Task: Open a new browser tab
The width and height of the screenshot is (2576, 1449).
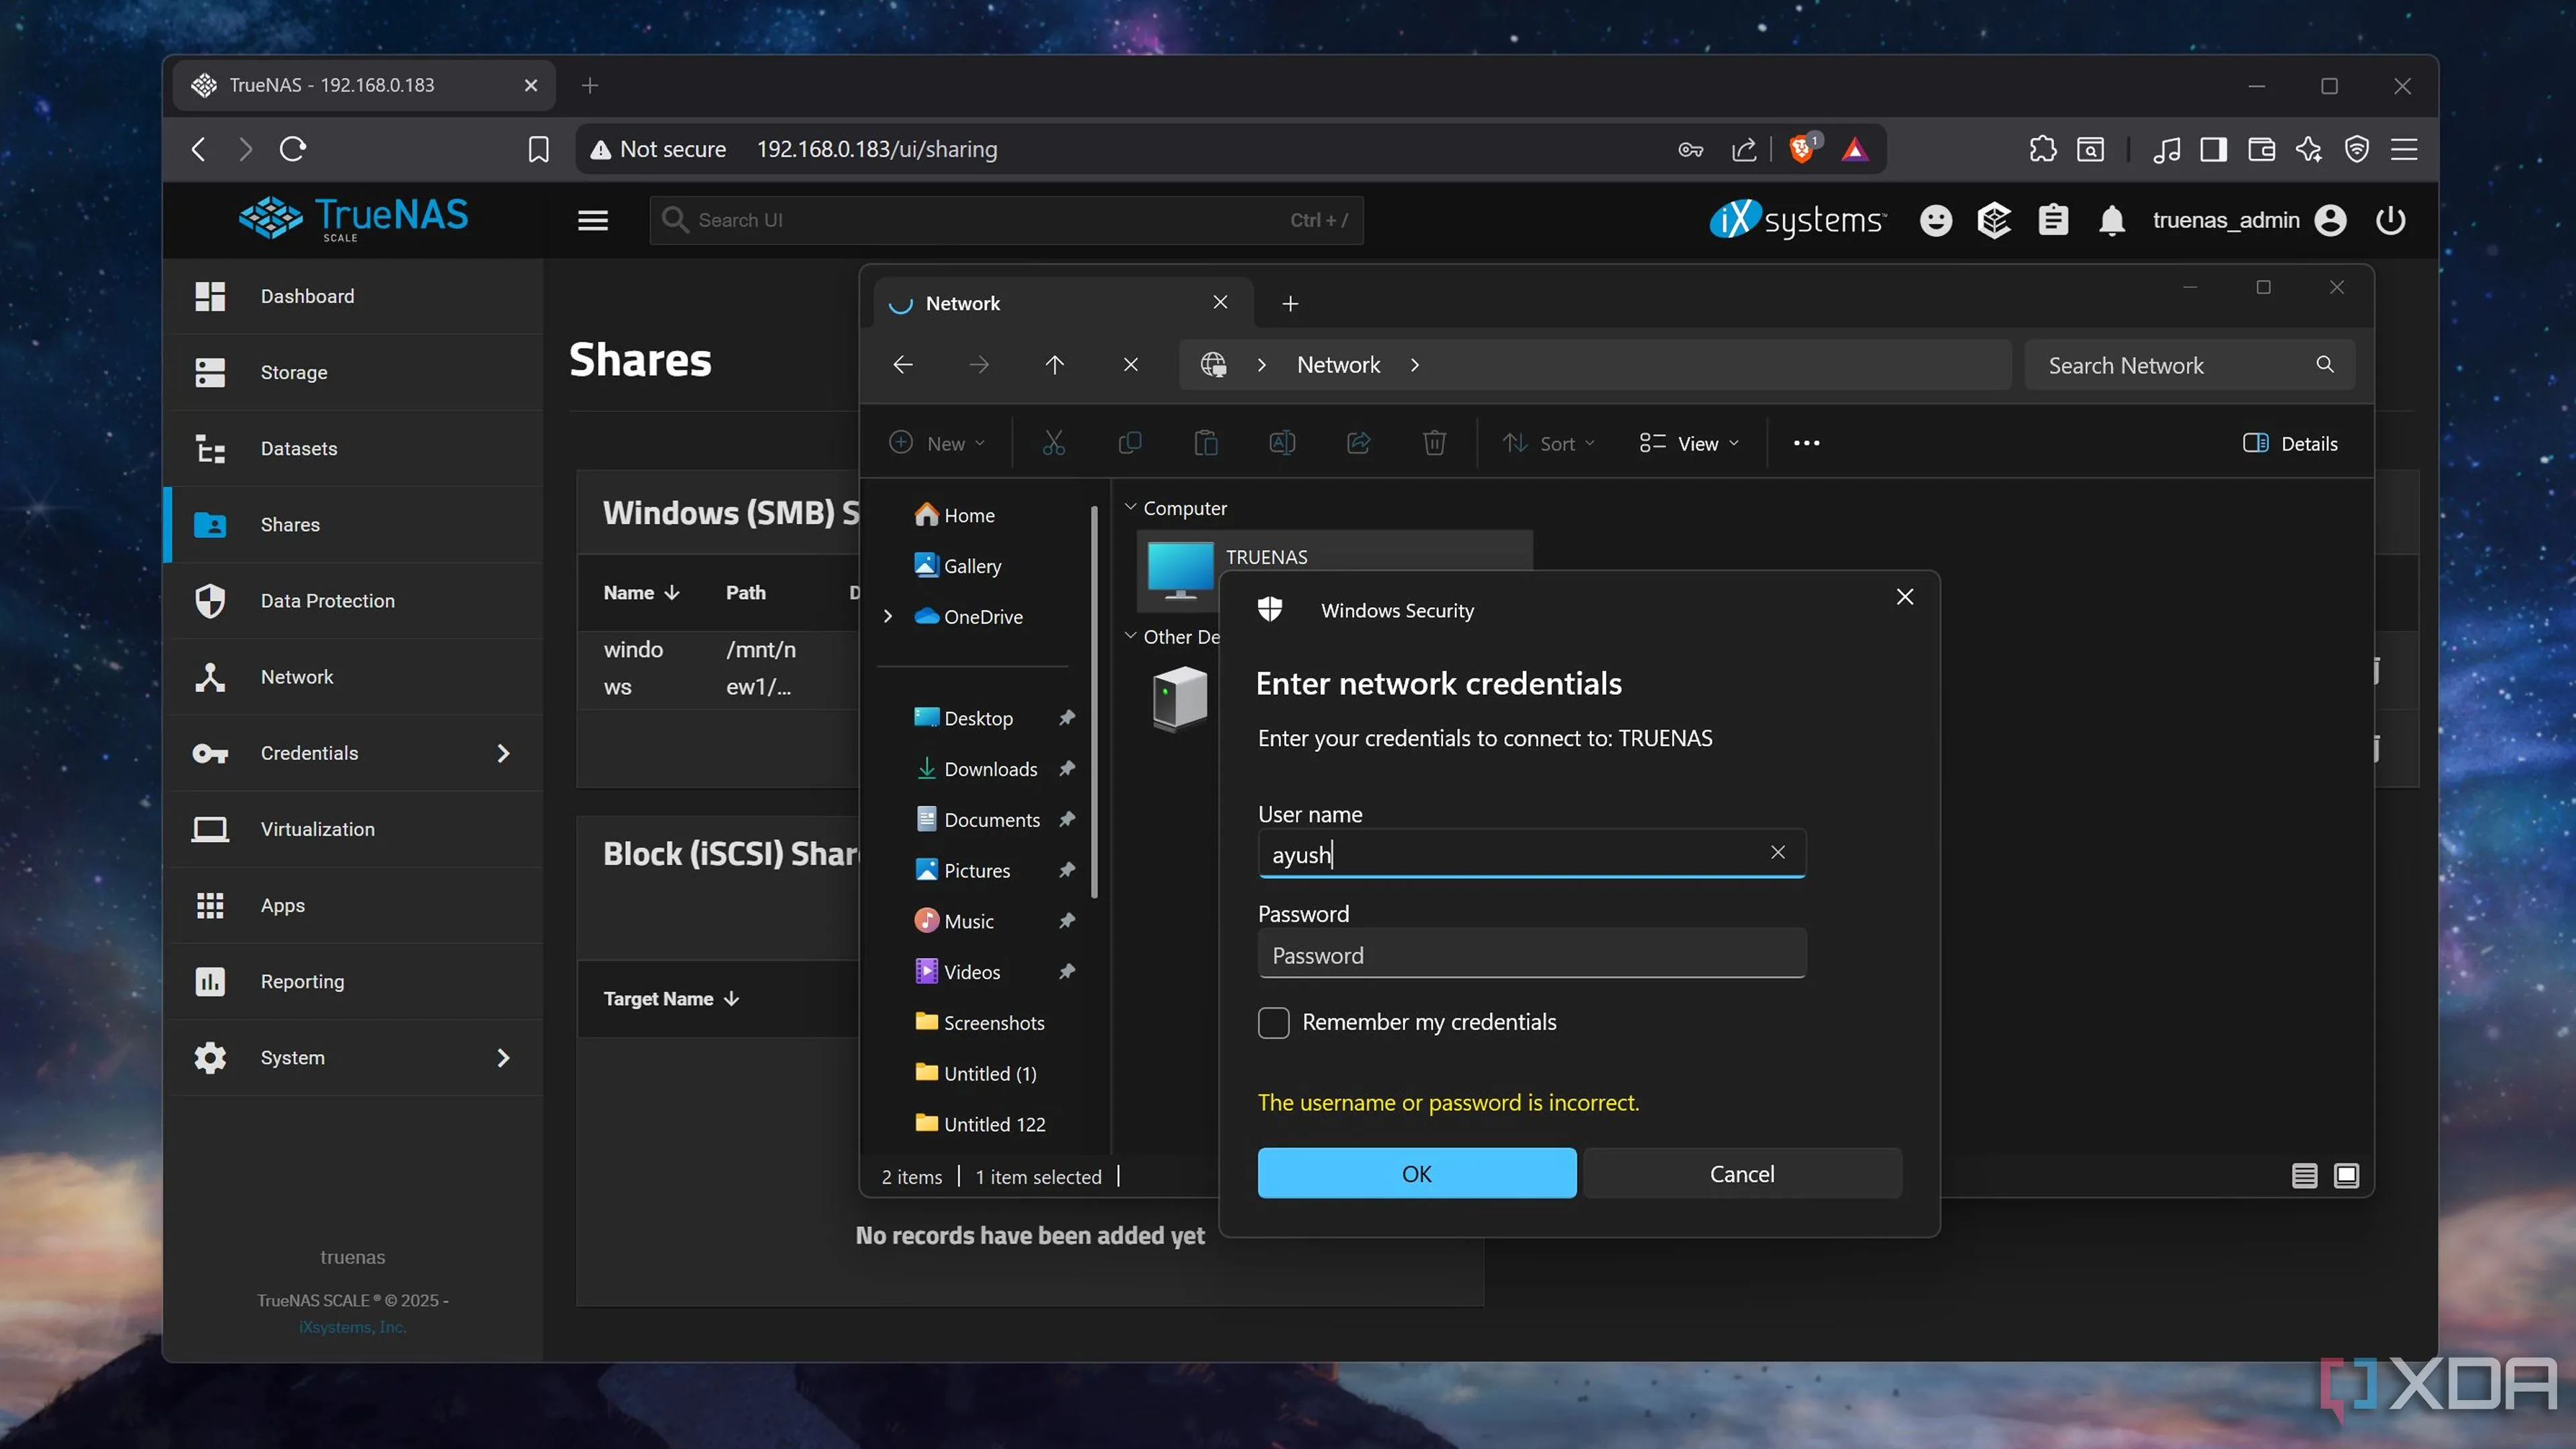Action: (x=590, y=86)
